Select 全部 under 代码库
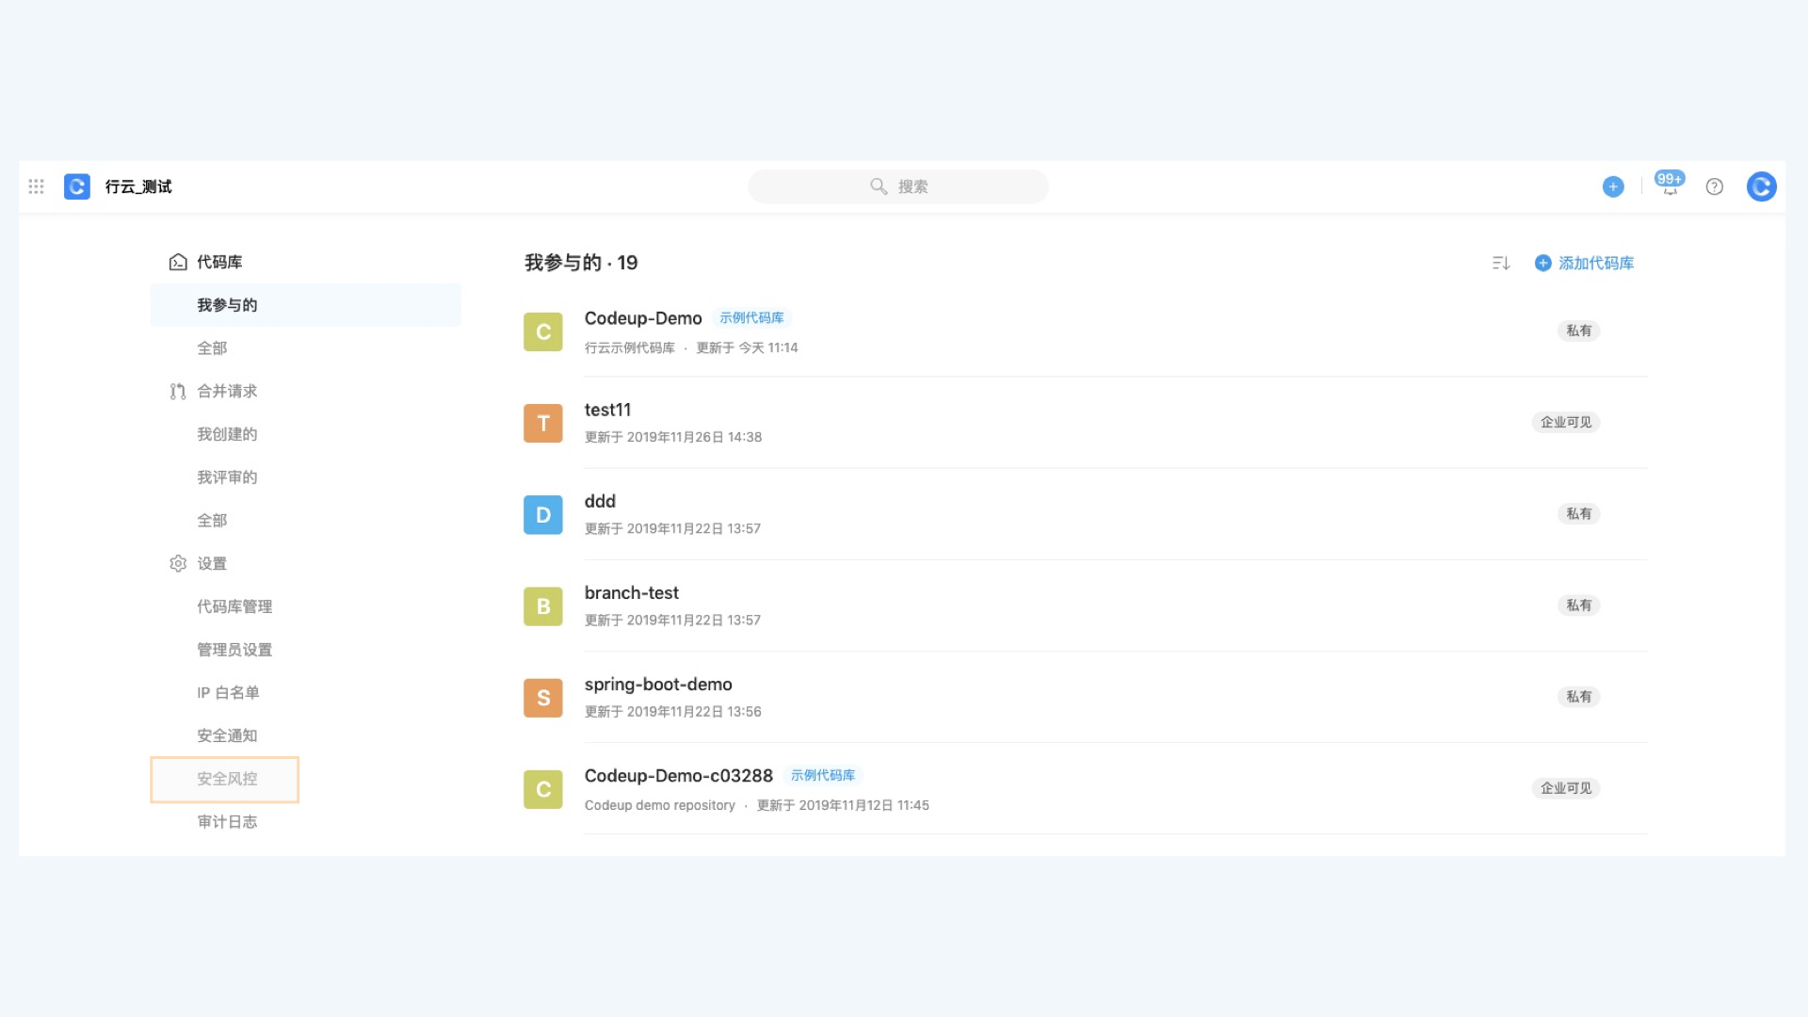 (212, 348)
